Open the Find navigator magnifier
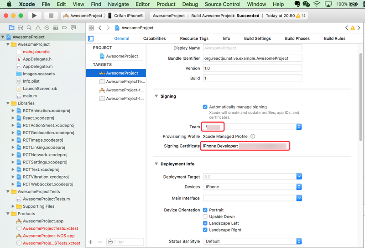The width and height of the screenshot is (365, 248). tap(29, 28)
